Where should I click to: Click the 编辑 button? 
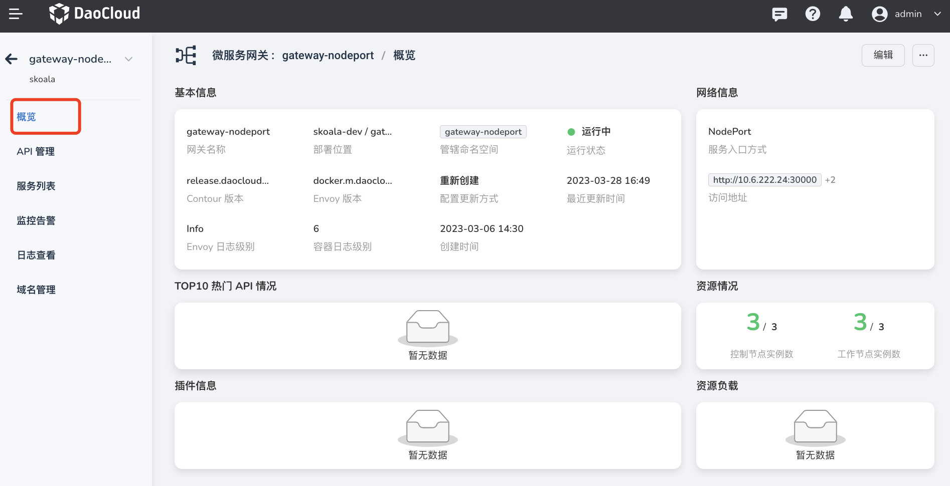click(x=883, y=55)
